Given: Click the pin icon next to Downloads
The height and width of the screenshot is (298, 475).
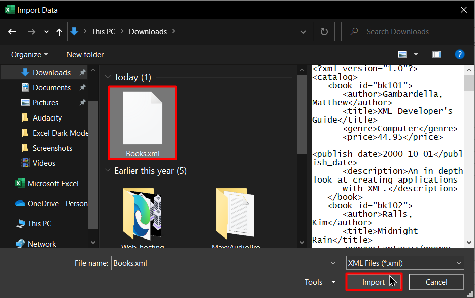Looking at the screenshot, I should tap(82, 73).
